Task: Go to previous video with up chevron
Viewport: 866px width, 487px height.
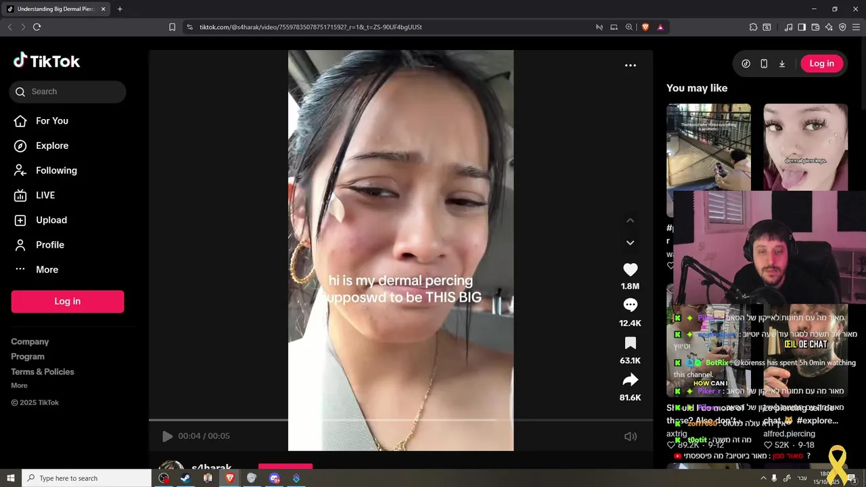Action: pyautogui.click(x=630, y=221)
